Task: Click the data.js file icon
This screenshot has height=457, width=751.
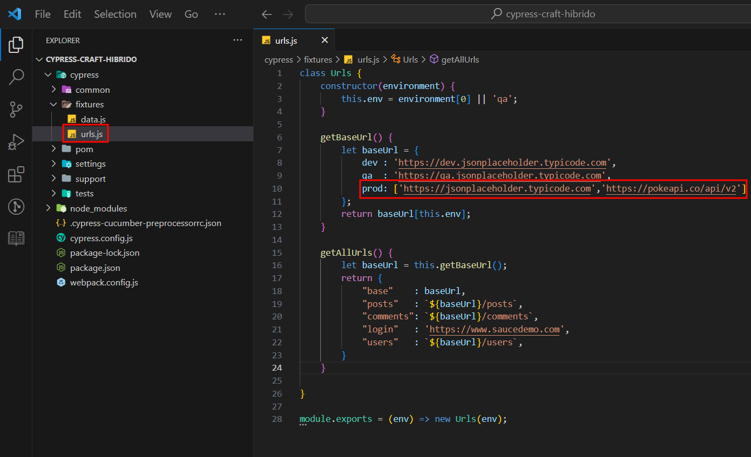Action: [x=72, y=119]
